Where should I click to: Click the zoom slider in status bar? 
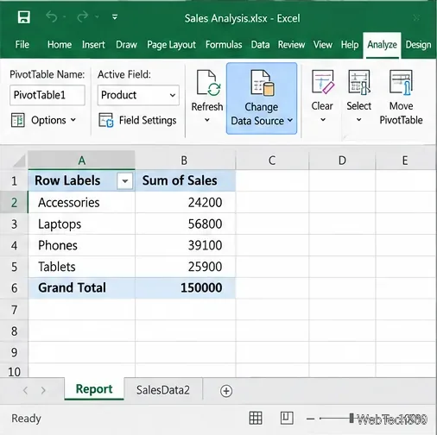(351, 418)
